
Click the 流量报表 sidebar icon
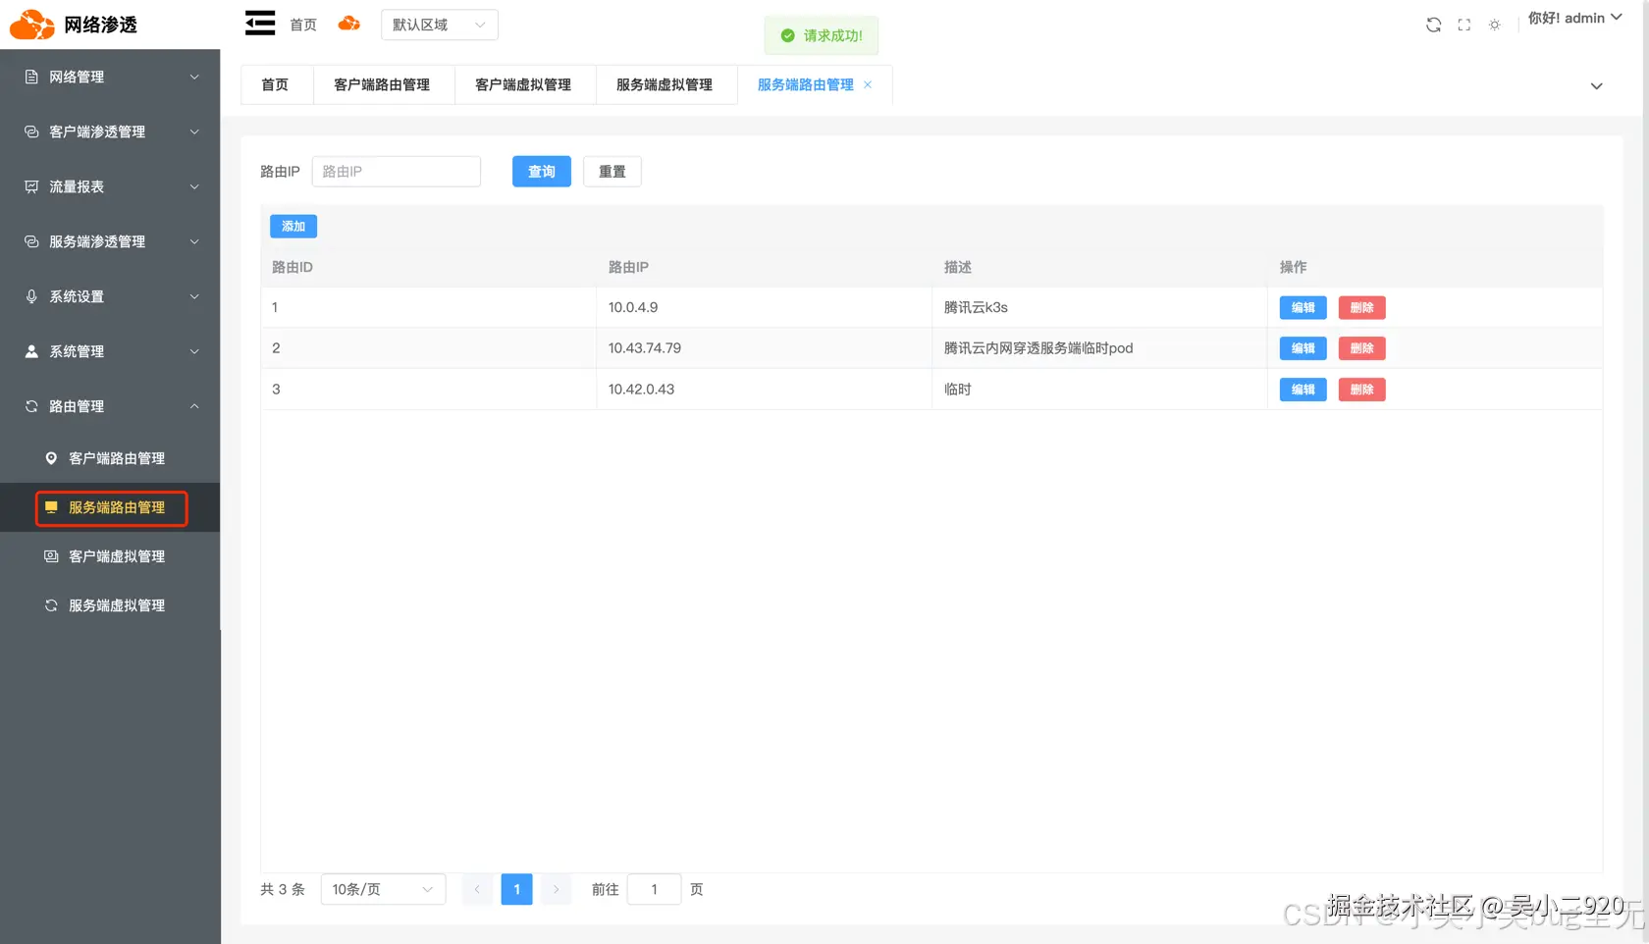pyautogui.click(x=30, y=186)
